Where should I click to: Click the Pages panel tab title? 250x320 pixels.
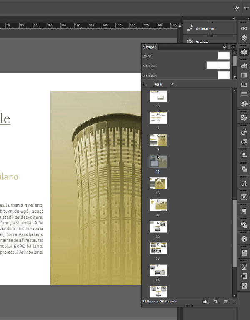click(150, 48)
